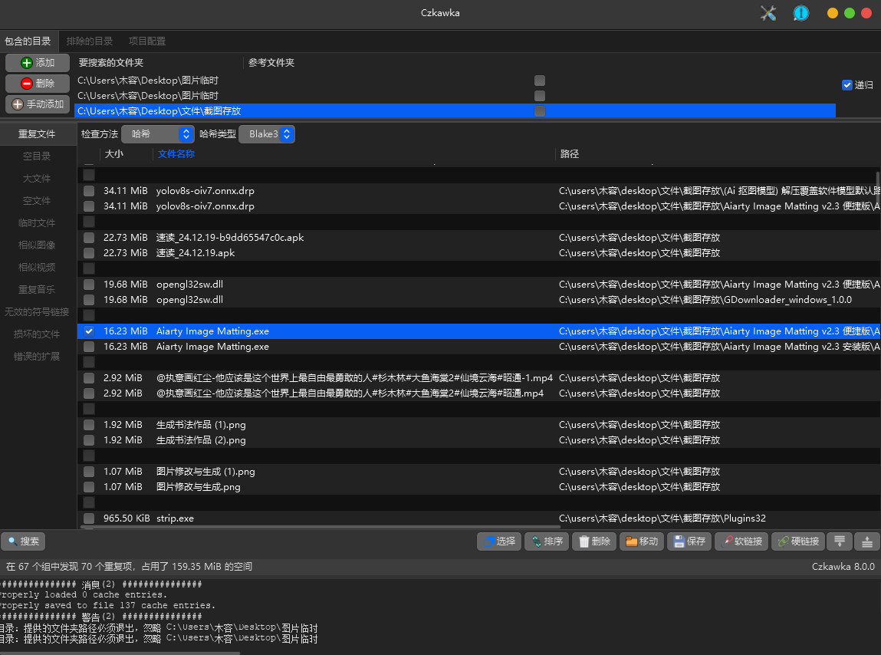Select the 无效的符号链接 sidebar tool
This screenshot has height=655, width=881.
tap(37, 312)
